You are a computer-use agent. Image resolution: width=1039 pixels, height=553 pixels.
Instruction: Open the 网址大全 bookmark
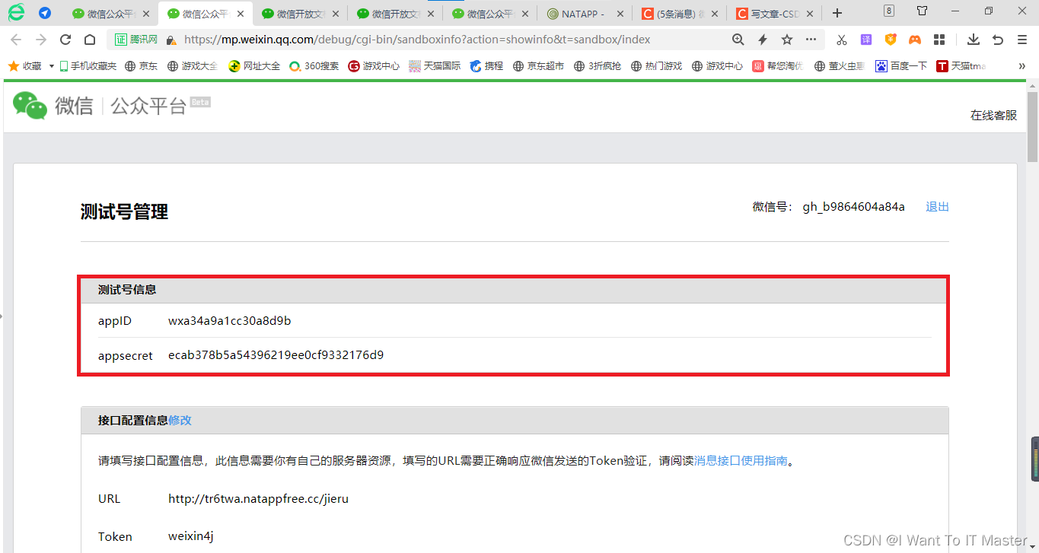[x=254, y=66]
